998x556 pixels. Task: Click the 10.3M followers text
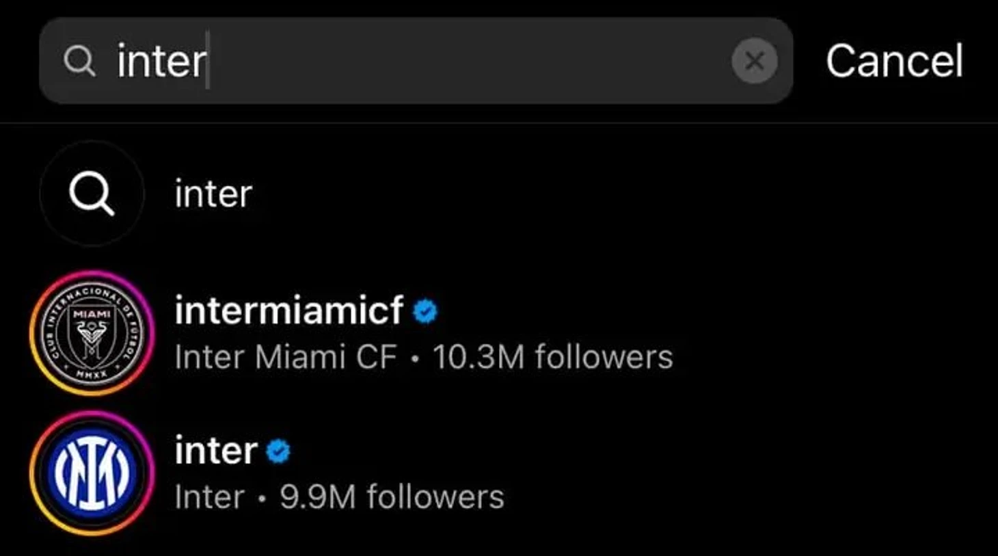553,357
